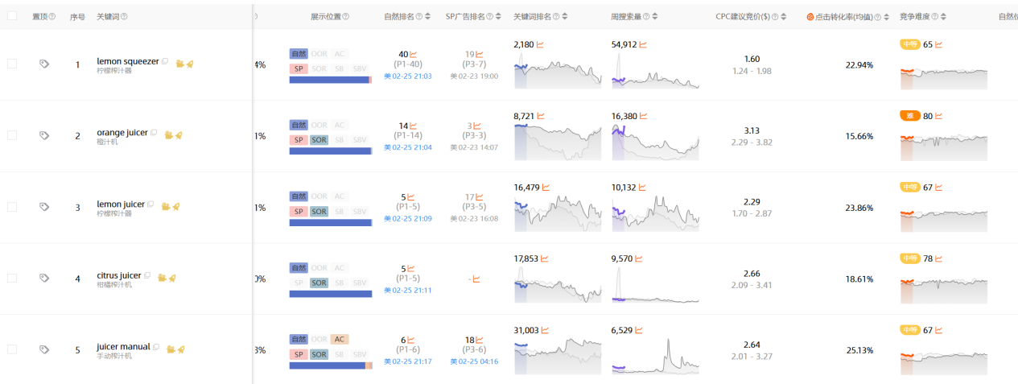The height and width of the screenshot is (384, 1018).
Task: Click timestamp 02-25 21:17 under natural rank
Action: click(408, 361)
